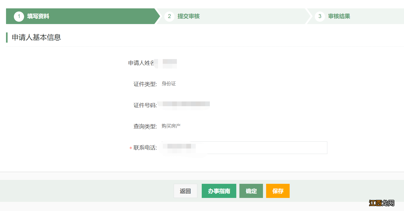
Task: Click the 申请人姓名 label
Action: [x=141, y=63]
